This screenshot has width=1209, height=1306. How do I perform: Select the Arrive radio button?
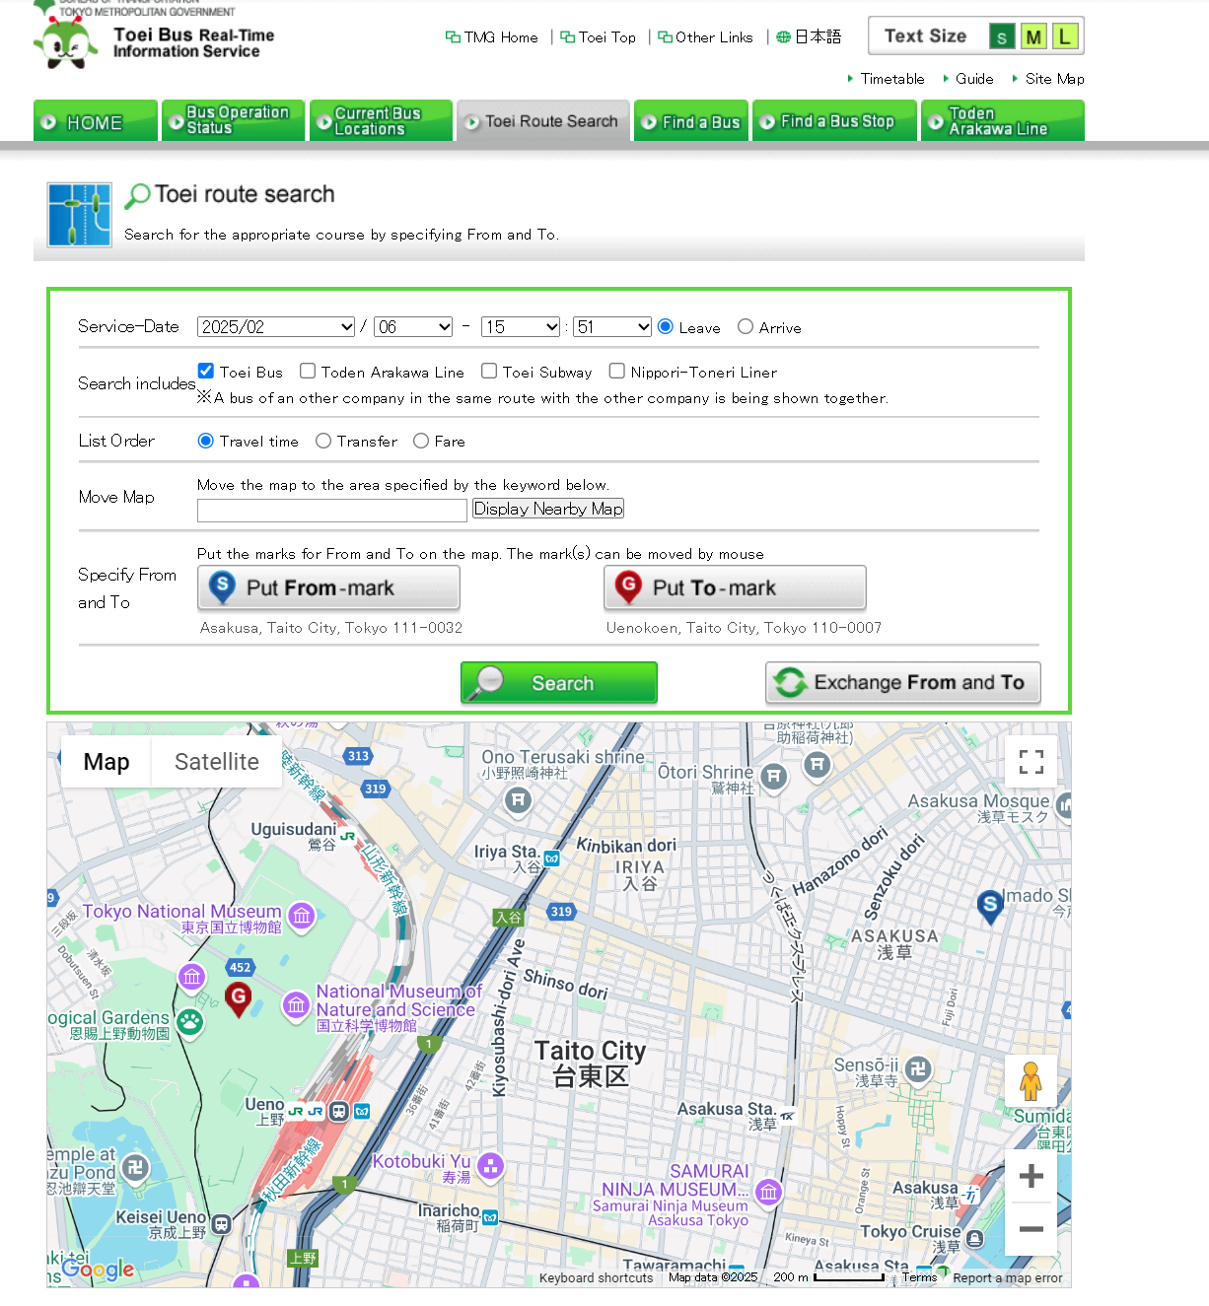pos(746,326)
